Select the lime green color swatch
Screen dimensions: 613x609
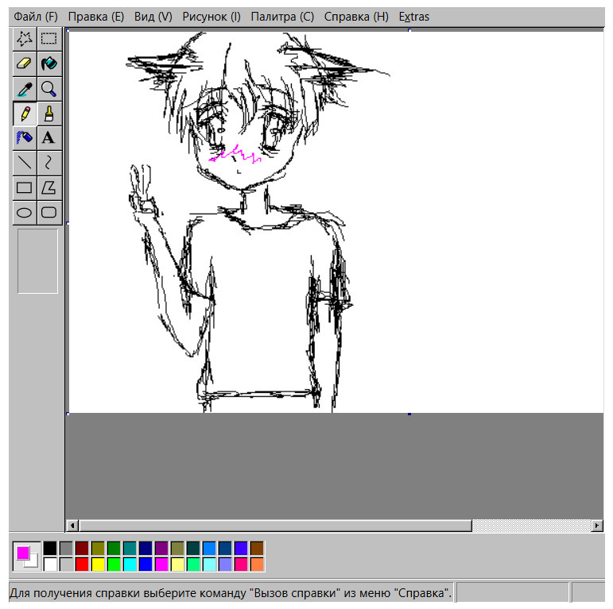tap(114, 564)
